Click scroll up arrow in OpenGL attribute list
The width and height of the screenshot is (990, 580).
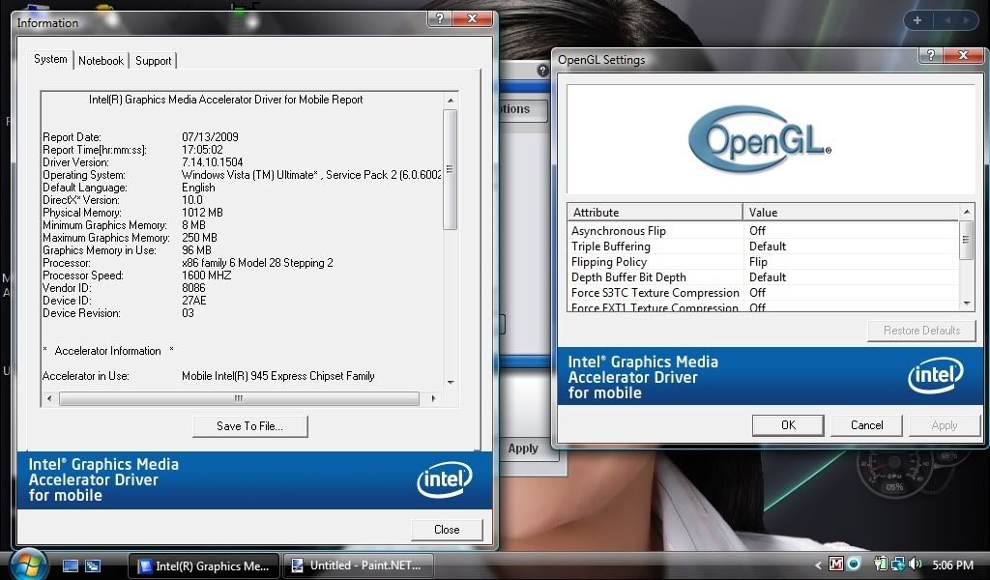click(967, 212)
